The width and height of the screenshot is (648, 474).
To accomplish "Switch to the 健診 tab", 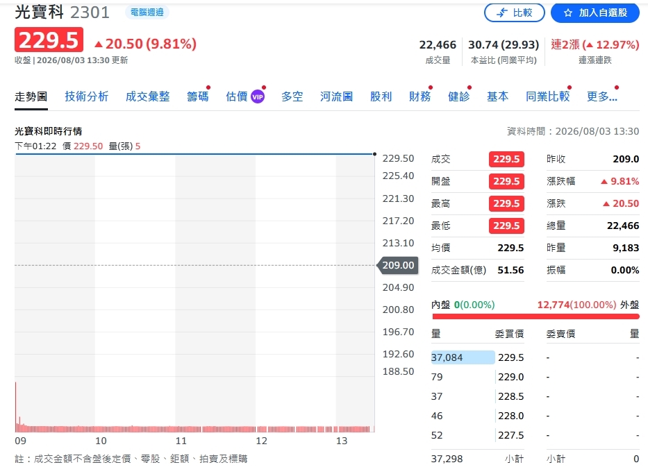I will pyautogui.click(x=458, y=96).
